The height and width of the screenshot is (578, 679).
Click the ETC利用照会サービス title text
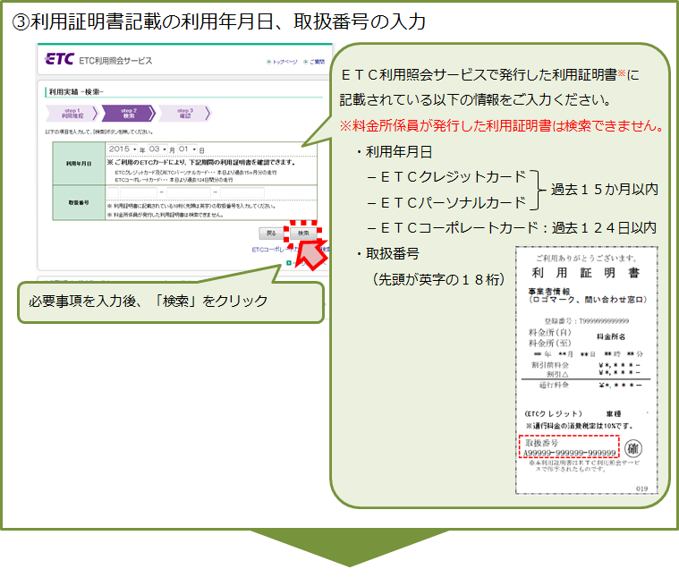coord(115,61)
